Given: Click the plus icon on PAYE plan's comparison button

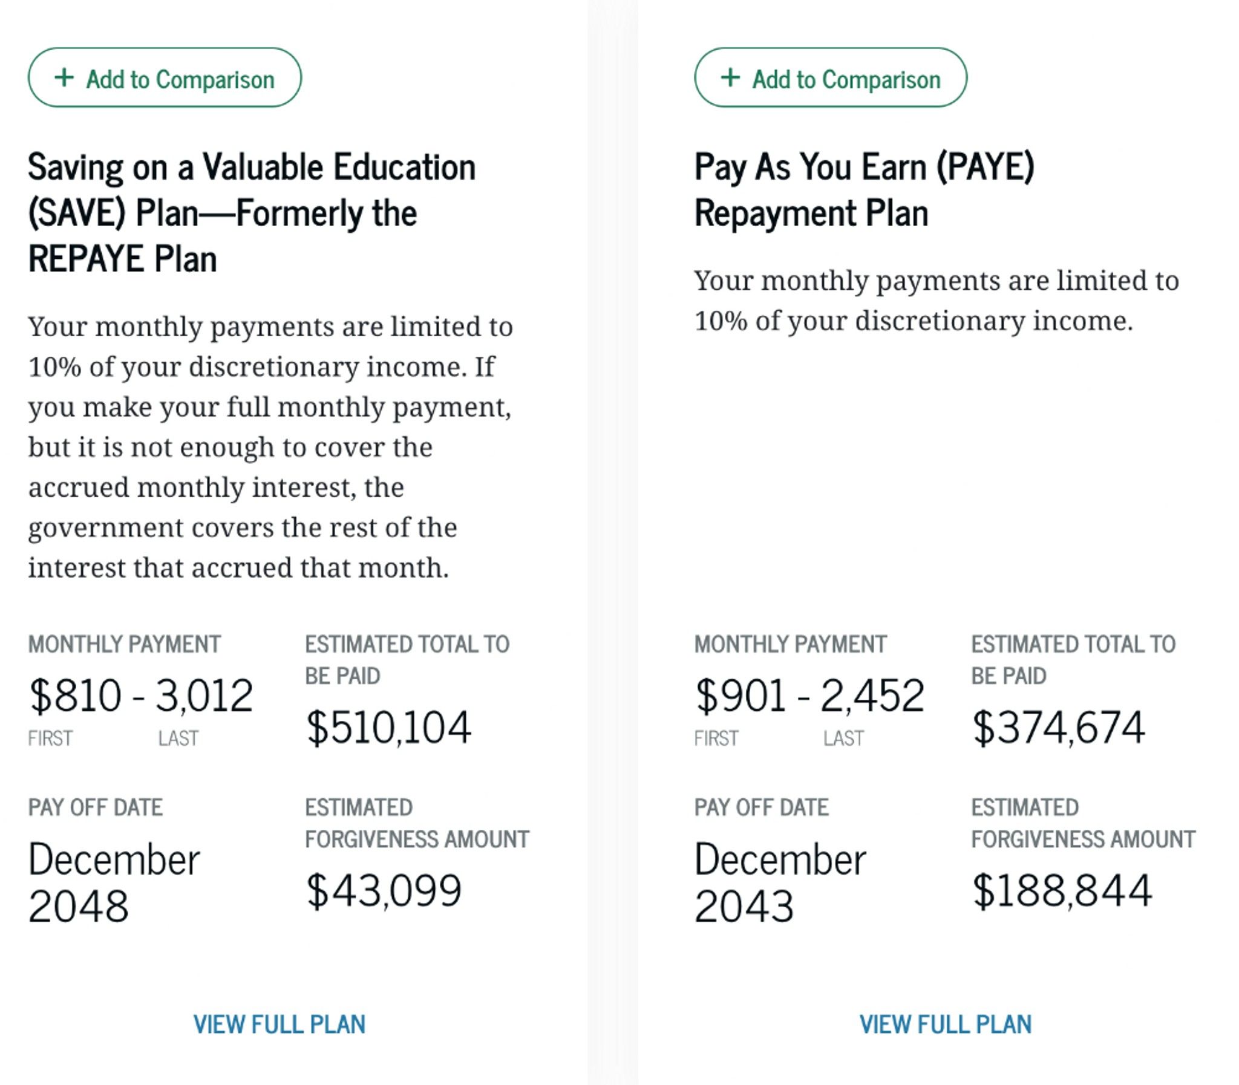Looking at the screenshot, I should pyautogui.click(x=730, y=77).
